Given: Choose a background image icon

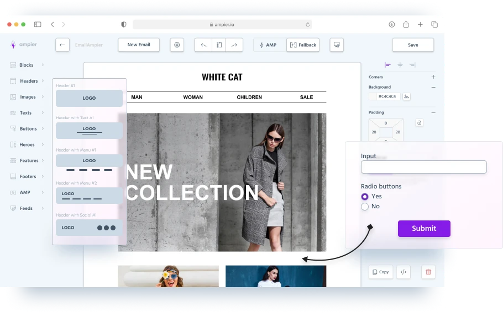Looking at the screenshot, I should (x=406, y=96).
